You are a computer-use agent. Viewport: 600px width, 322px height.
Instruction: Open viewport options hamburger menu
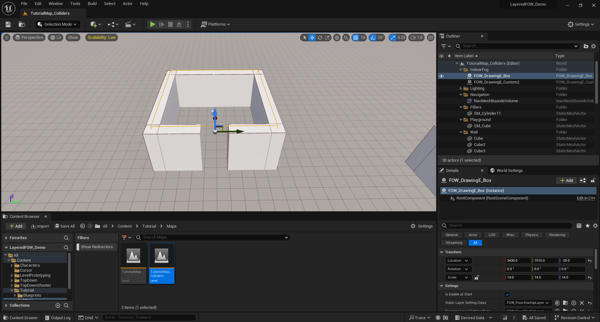pos(7,38)
